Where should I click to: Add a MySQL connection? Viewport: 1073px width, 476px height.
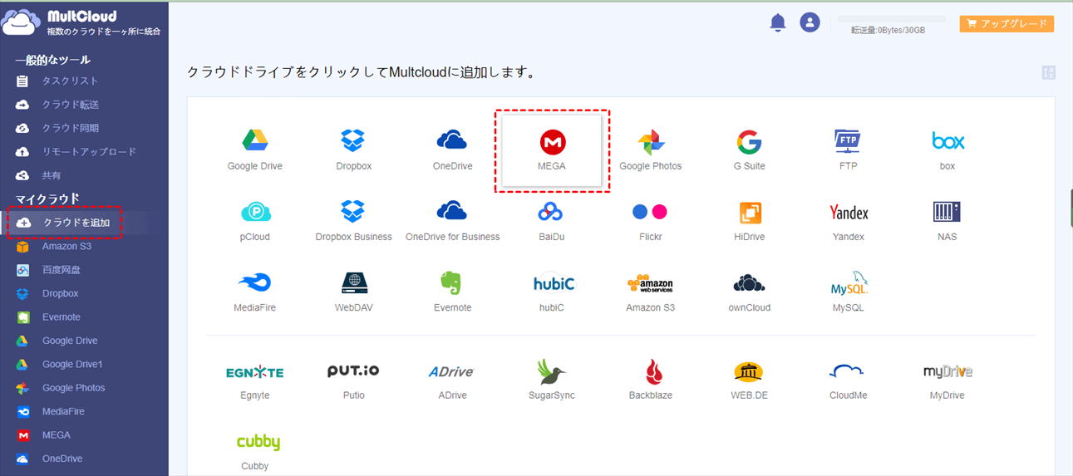(848, 292)
